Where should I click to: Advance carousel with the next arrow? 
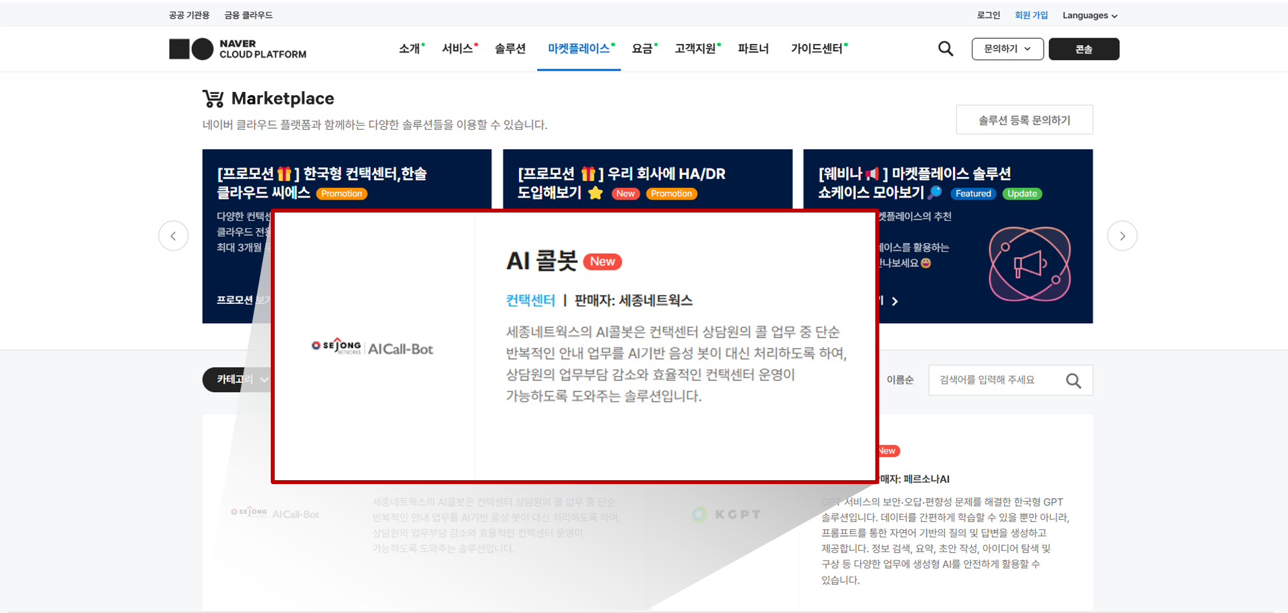(x=1122, y=236)
